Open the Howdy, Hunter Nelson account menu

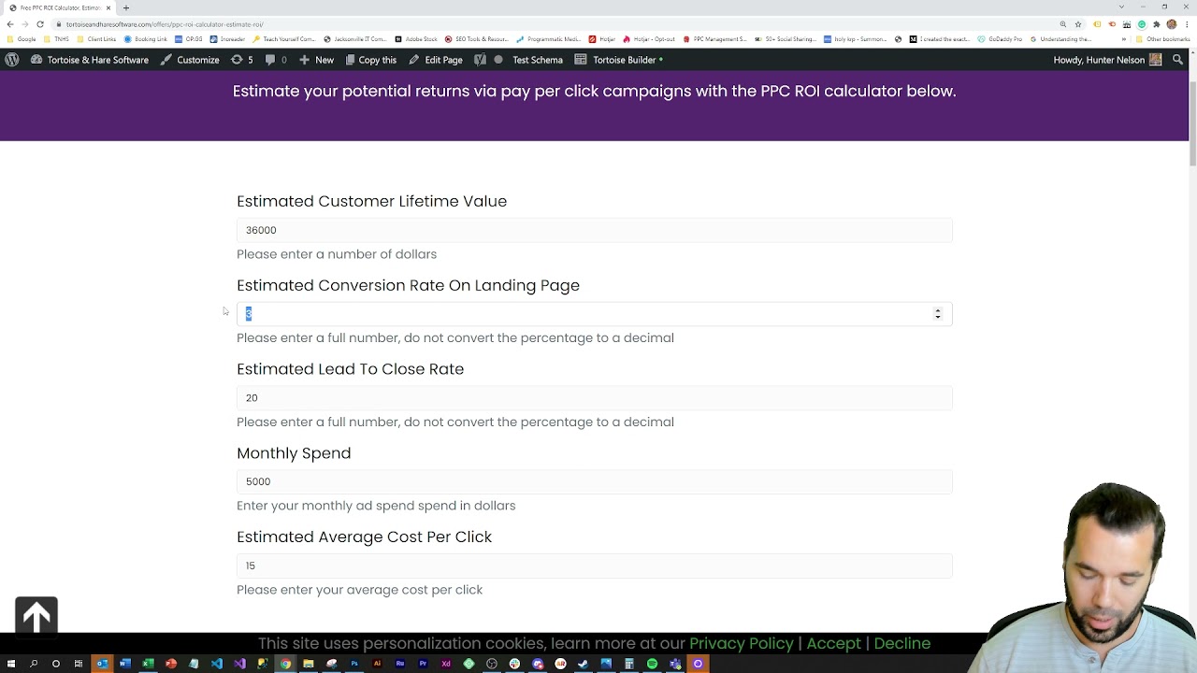(1107, 60)
